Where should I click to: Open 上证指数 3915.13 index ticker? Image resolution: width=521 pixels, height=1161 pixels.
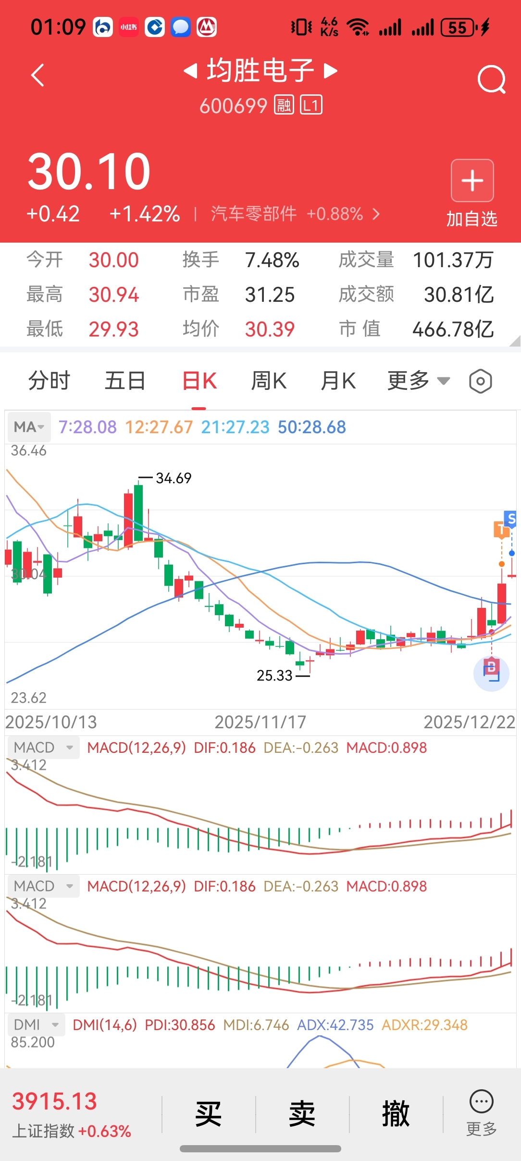tap(71, 1114)
